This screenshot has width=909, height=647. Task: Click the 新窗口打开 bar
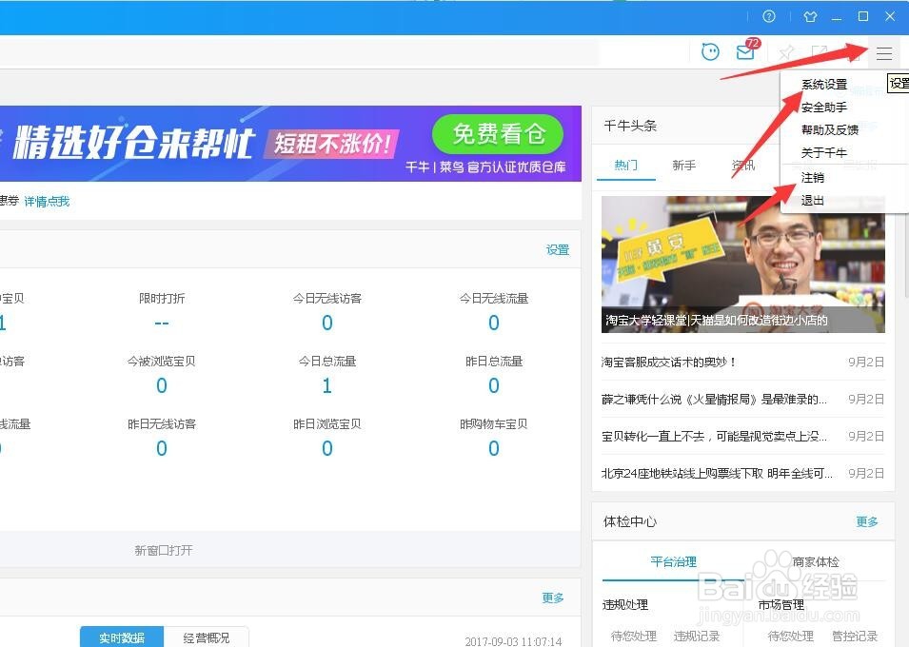pyautogui.click(x=164, y=550)
